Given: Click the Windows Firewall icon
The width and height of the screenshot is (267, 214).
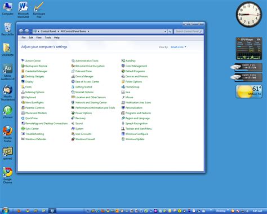Looking at the screenshot, I should pos(73,139).
